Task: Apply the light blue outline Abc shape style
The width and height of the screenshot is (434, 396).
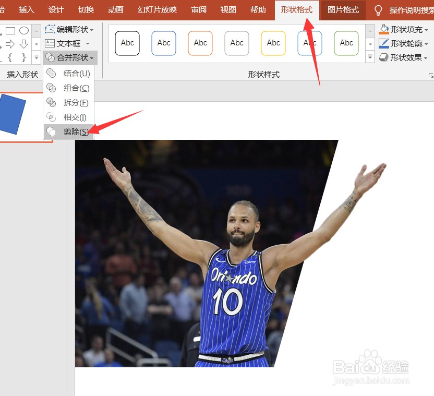Action: [x=310, y=43]
